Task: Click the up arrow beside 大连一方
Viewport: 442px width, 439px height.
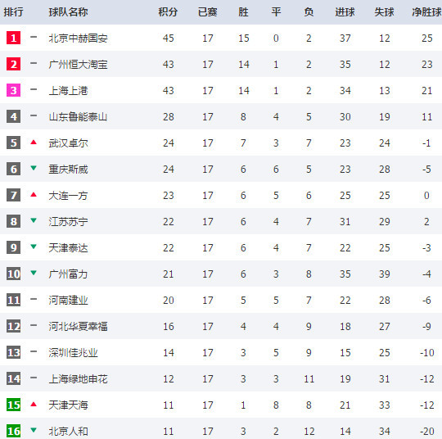Action: (34, 194)
